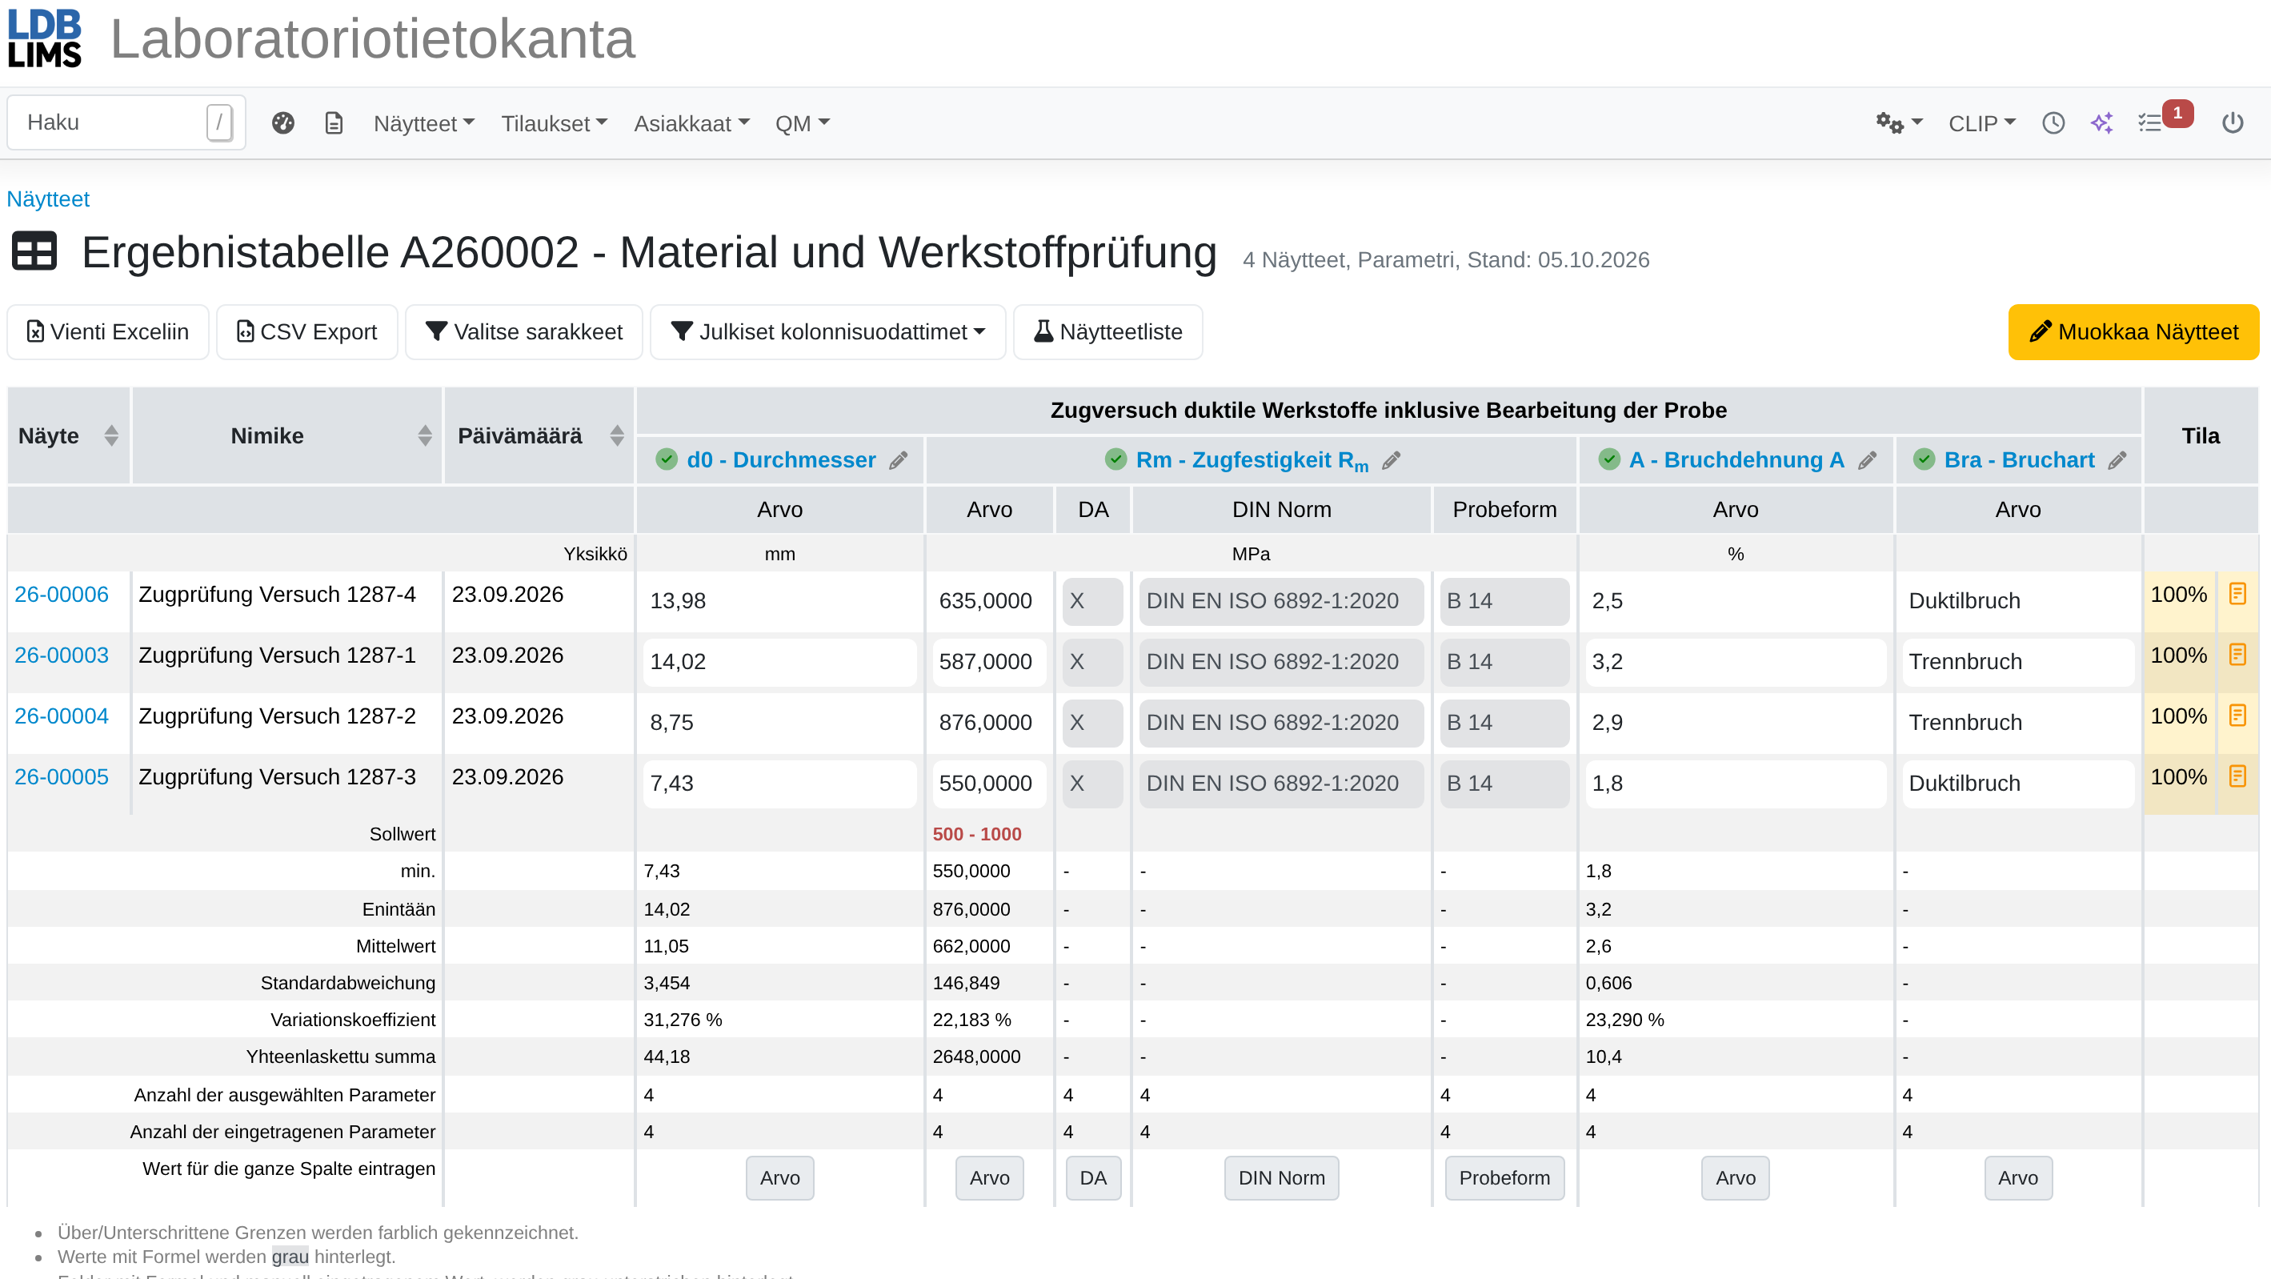Edit Rm - Zugfestigkeit pencil icon
2271x1279 pixels.
pos(1391,460)
